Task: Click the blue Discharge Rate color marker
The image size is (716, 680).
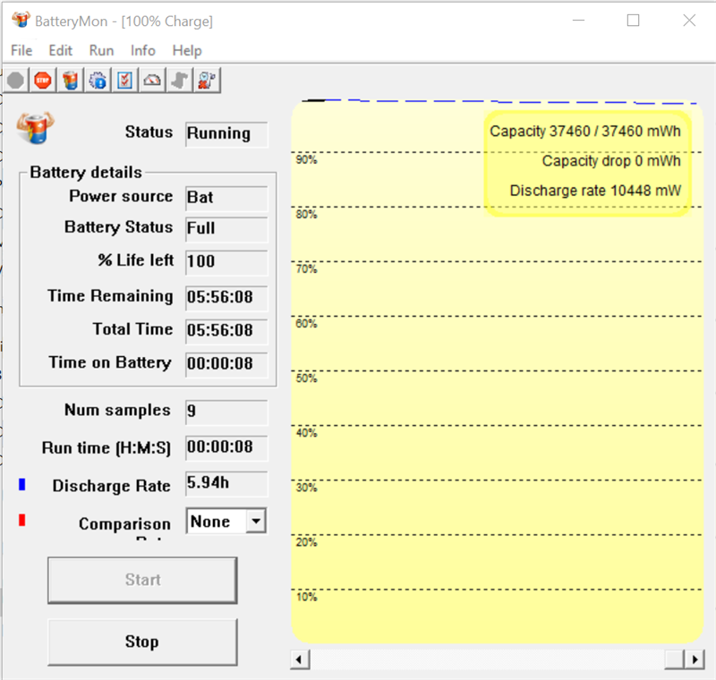Action: 21,484
